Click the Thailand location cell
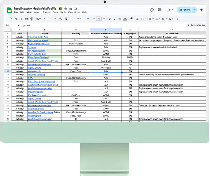210x176 pixels. 106,58
